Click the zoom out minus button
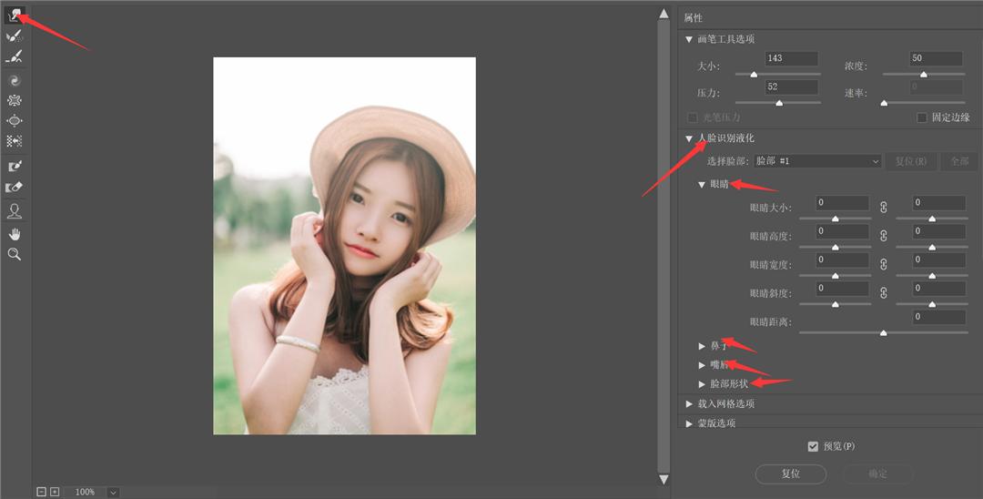983x499 pixels. (41, 492)
